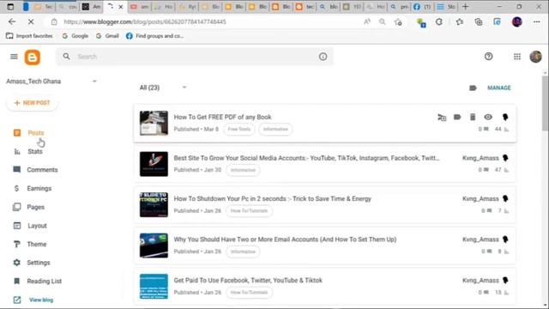Click How To/Tutorials label on Shutdown post
The width and height of the screenshot is (549, 309).
coord(249,210)
